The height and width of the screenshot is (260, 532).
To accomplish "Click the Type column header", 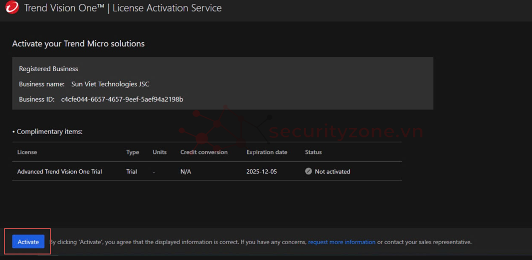I will coord(132,152).
